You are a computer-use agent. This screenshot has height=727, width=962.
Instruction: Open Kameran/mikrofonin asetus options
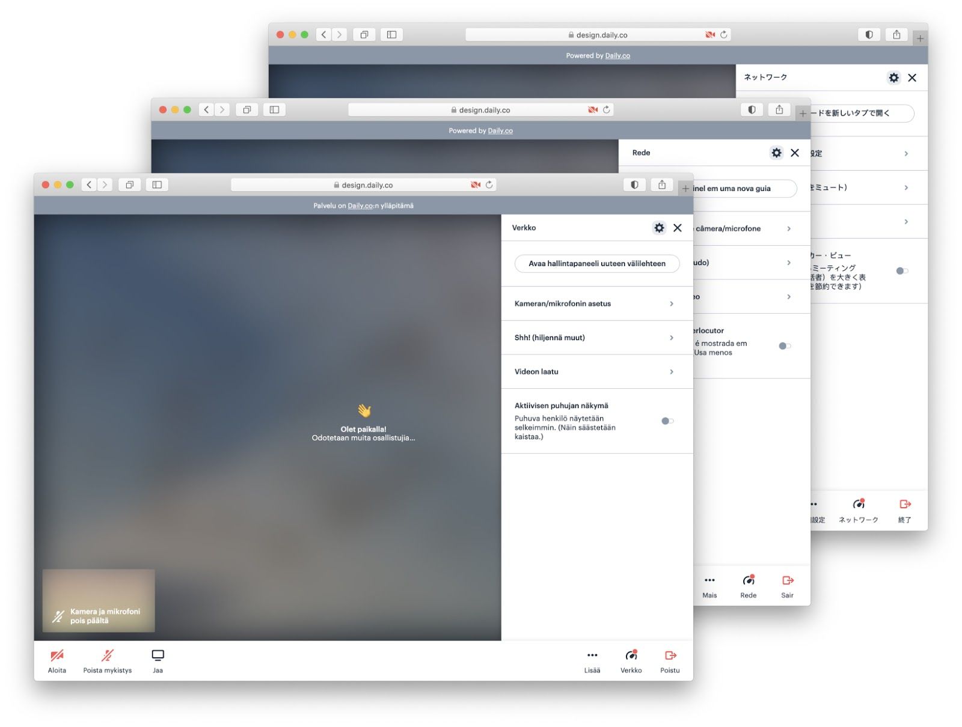click(595, 303)
